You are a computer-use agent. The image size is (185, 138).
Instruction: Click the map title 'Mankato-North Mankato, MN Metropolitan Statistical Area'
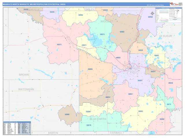(34, 4)
